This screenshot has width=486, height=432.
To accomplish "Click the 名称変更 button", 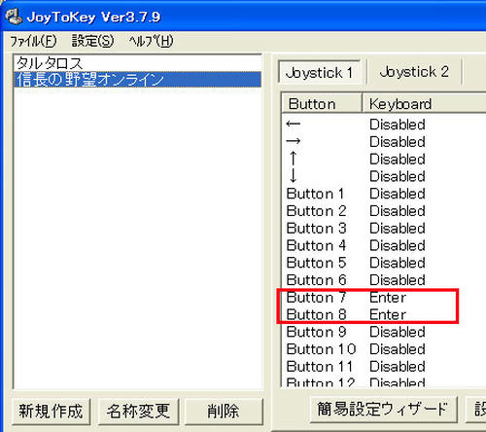I will (138, 412).
